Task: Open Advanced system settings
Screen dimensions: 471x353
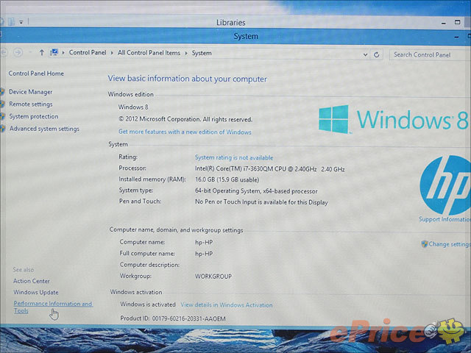Action: tap(44, 129)
